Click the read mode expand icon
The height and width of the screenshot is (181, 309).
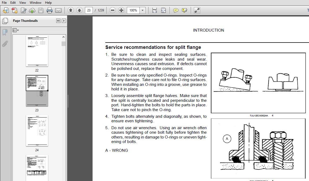[x=197, y=10]
